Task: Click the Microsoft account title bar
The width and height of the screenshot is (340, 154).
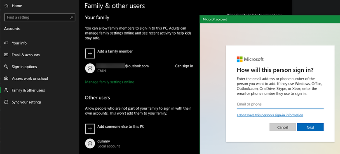Action: [270, 19]
